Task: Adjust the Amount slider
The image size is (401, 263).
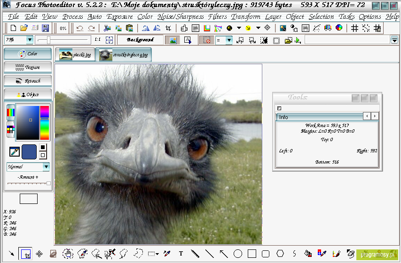Action: pos(29,183)
